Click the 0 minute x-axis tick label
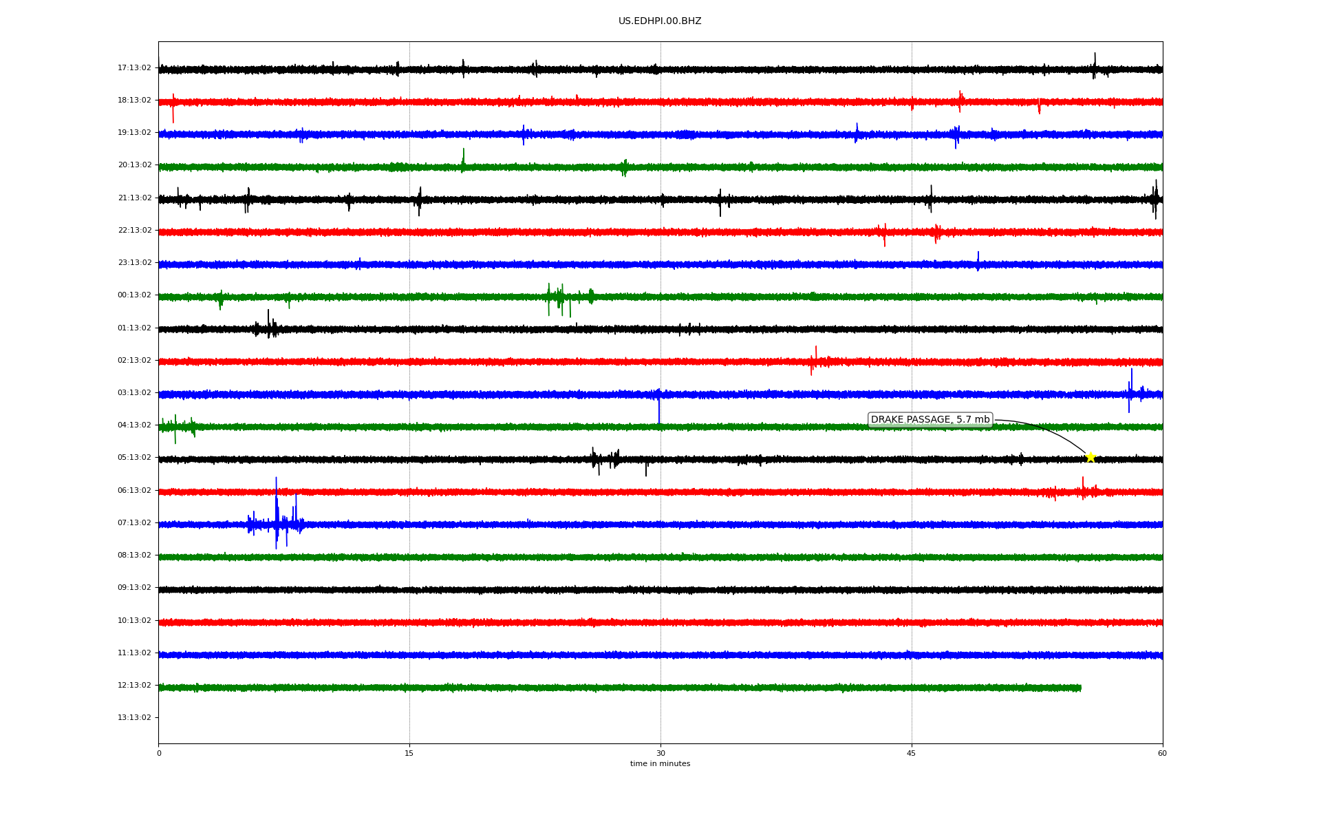The width and height of the screenshot is (1321, 826). (159, 754)
